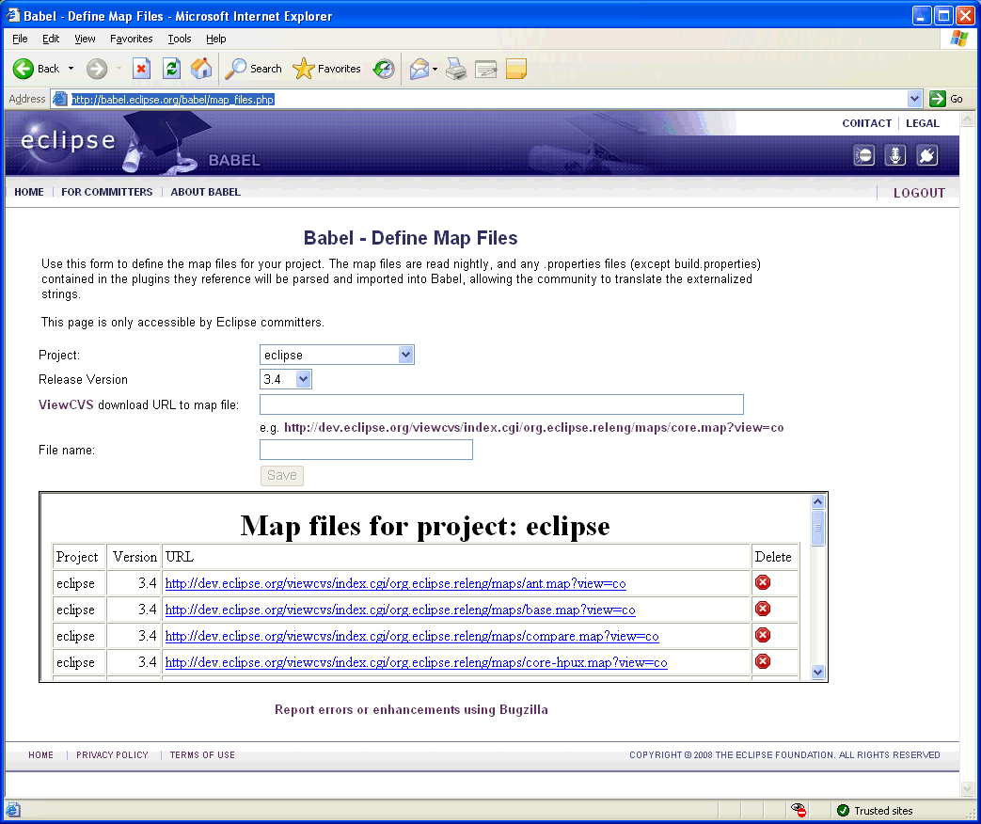Click the Windows flag throbber icon
The image size is (981, 824).
click(959, 39)
